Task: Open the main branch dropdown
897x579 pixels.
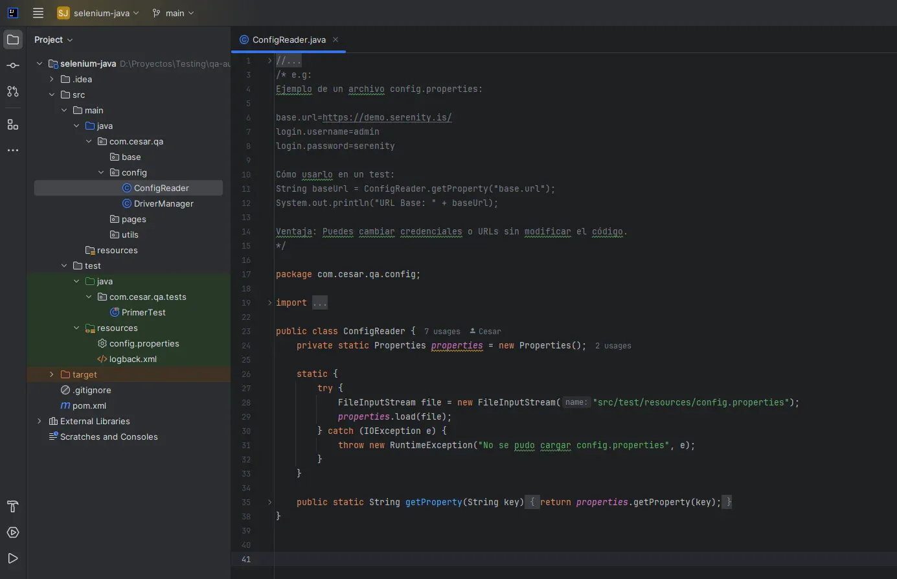Action: pos(173,13)
